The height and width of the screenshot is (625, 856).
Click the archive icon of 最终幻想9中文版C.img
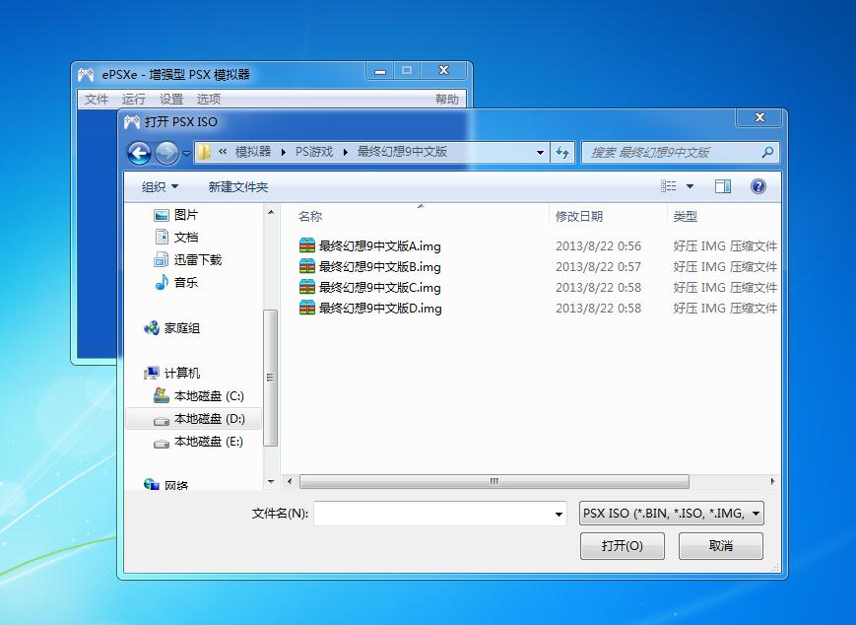point(307,288)
